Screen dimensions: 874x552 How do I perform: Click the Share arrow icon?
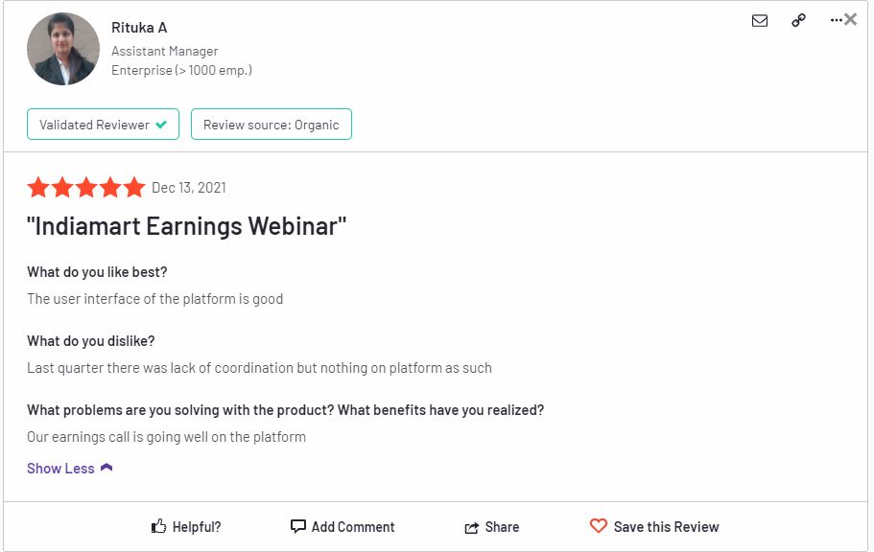tap(471, 527)
